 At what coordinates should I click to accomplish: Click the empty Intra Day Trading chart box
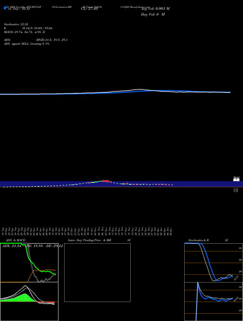(x=97, y=272)
